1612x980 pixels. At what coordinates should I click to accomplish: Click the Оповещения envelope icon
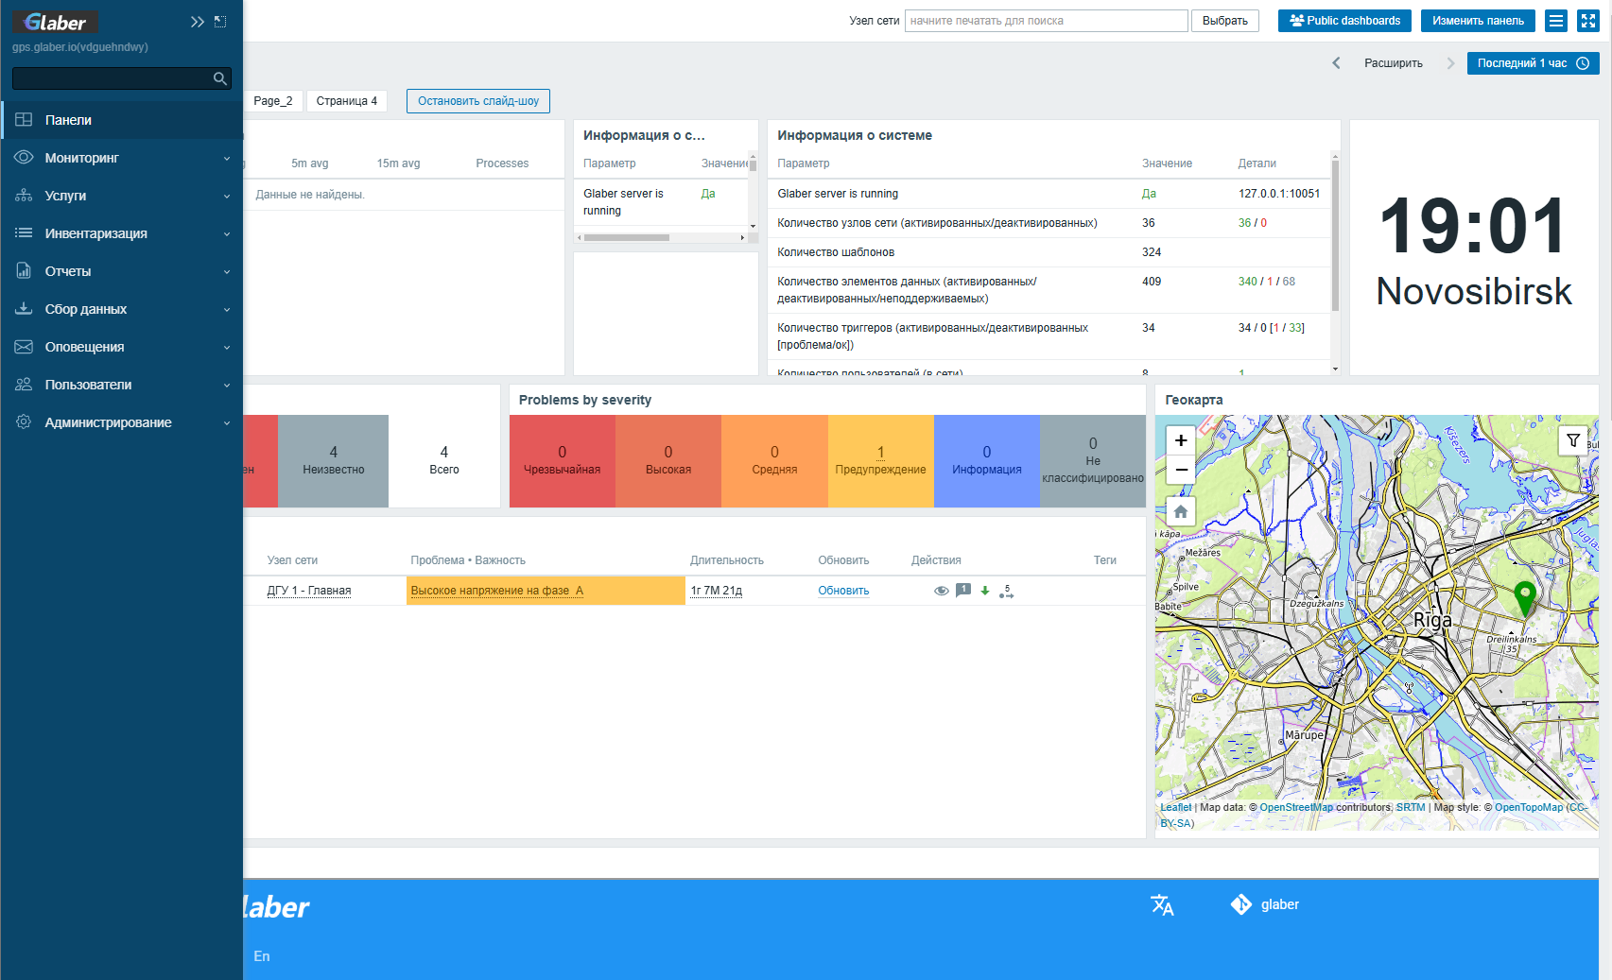(x=24, y=347)
